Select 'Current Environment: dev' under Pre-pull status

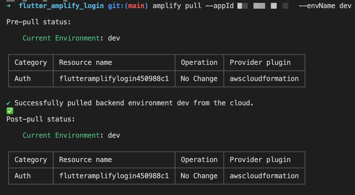point(71,38)
